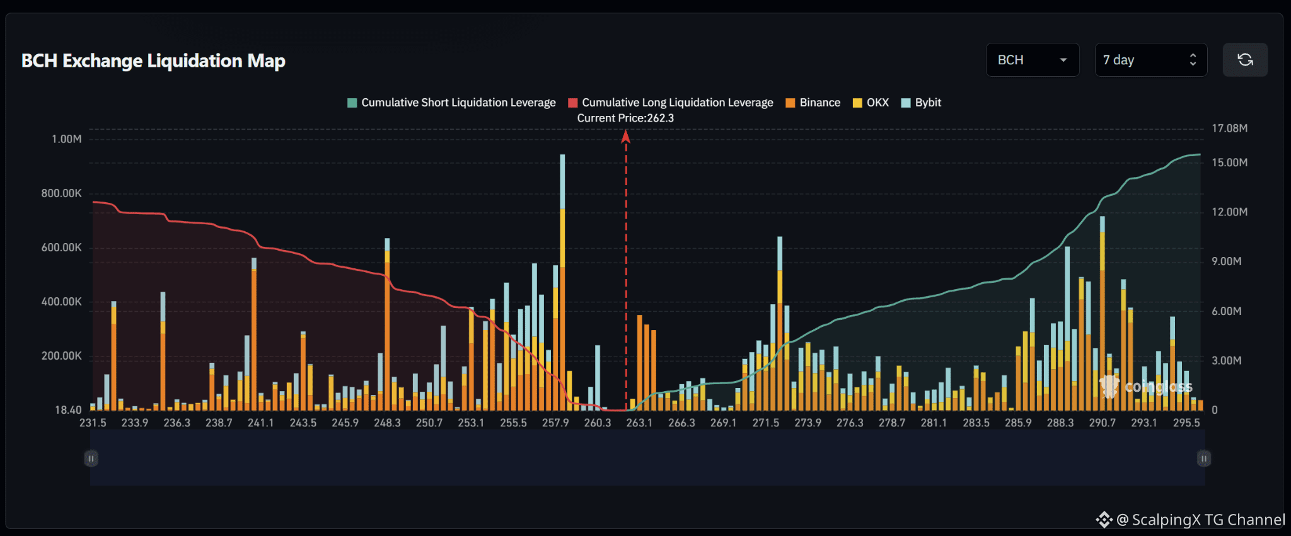Hide the OKX series via legend
Screen dimensions: 1291x536
point(871,103)
